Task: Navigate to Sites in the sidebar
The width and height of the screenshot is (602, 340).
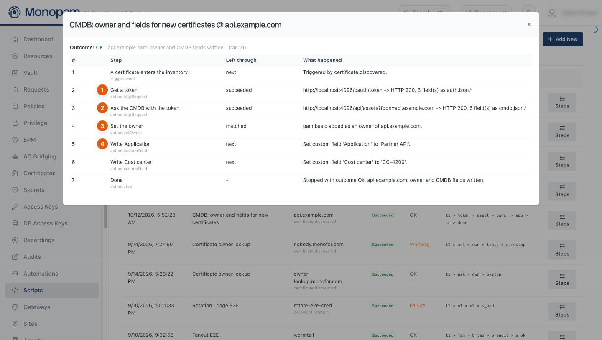Action: pyautogui.click(x=52, y=324)
